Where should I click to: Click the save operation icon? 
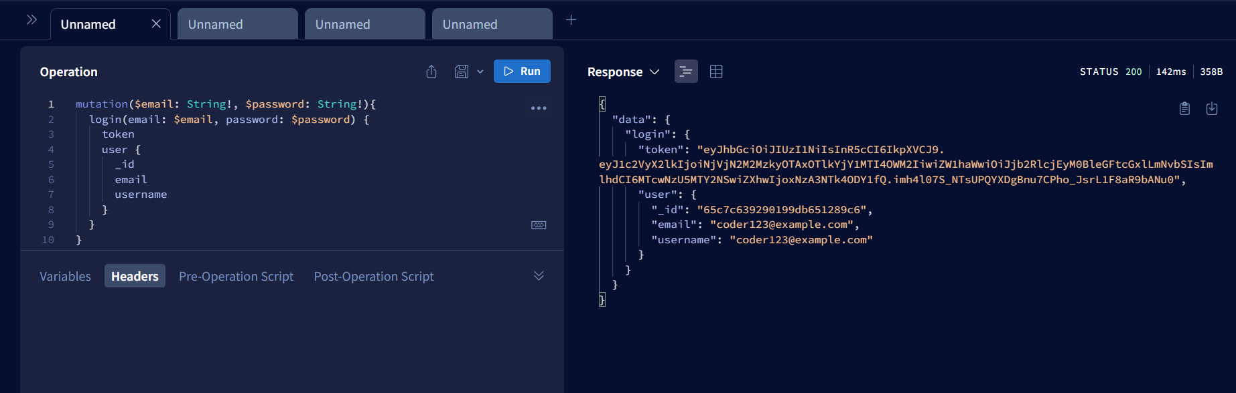[462, 72]
